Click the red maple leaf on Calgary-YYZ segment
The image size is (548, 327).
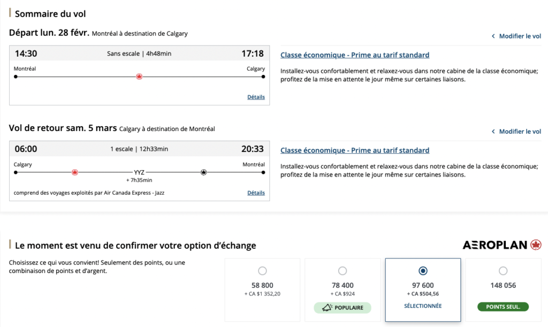coord(75,172)
